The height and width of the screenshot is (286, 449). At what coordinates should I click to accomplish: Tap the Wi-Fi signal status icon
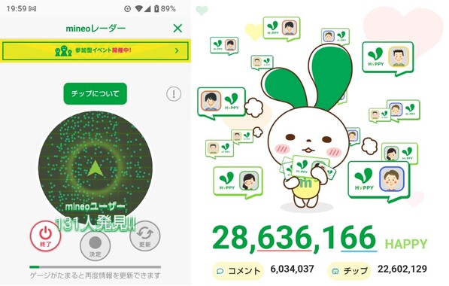coord(138,9)
